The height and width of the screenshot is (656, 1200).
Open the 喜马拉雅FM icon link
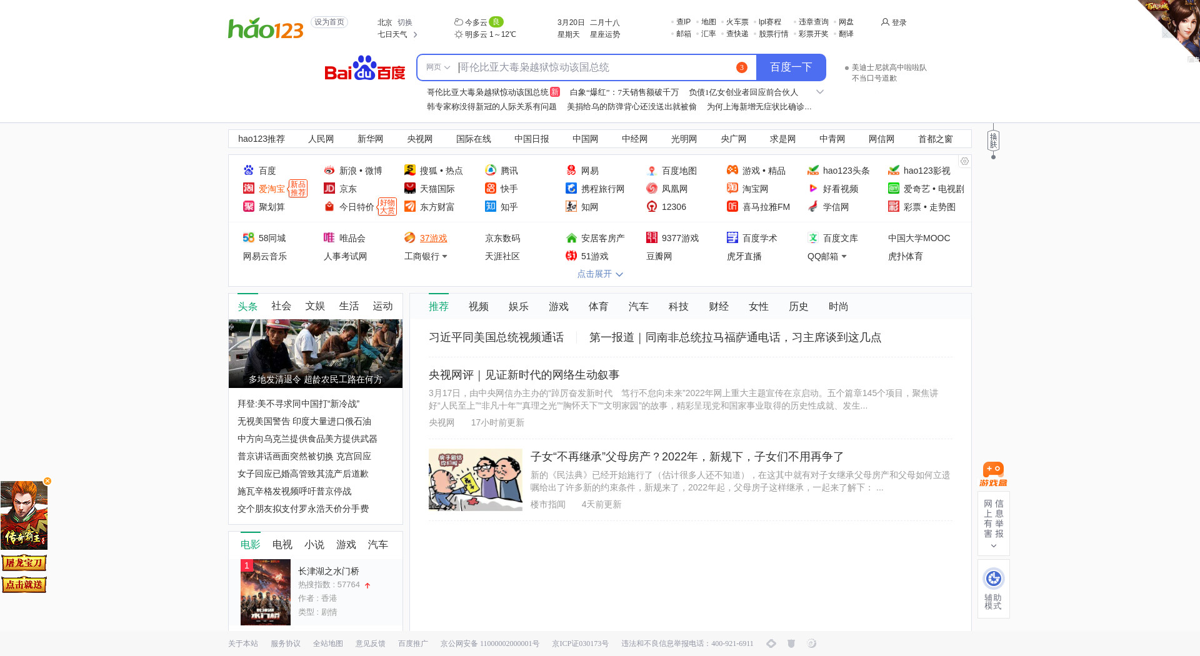[x=732, y=206]
